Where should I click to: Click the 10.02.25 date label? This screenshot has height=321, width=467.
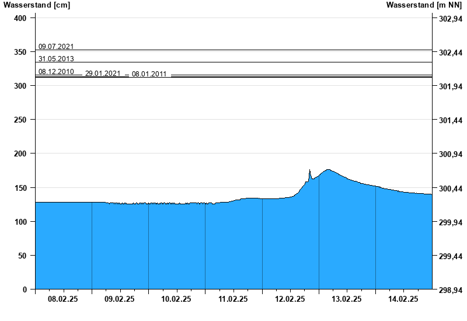click(176, 299)
